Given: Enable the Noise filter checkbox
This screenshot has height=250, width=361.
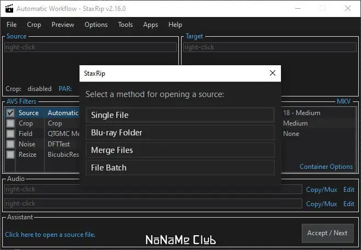Looking at the screenshot, I should [10, 144].
